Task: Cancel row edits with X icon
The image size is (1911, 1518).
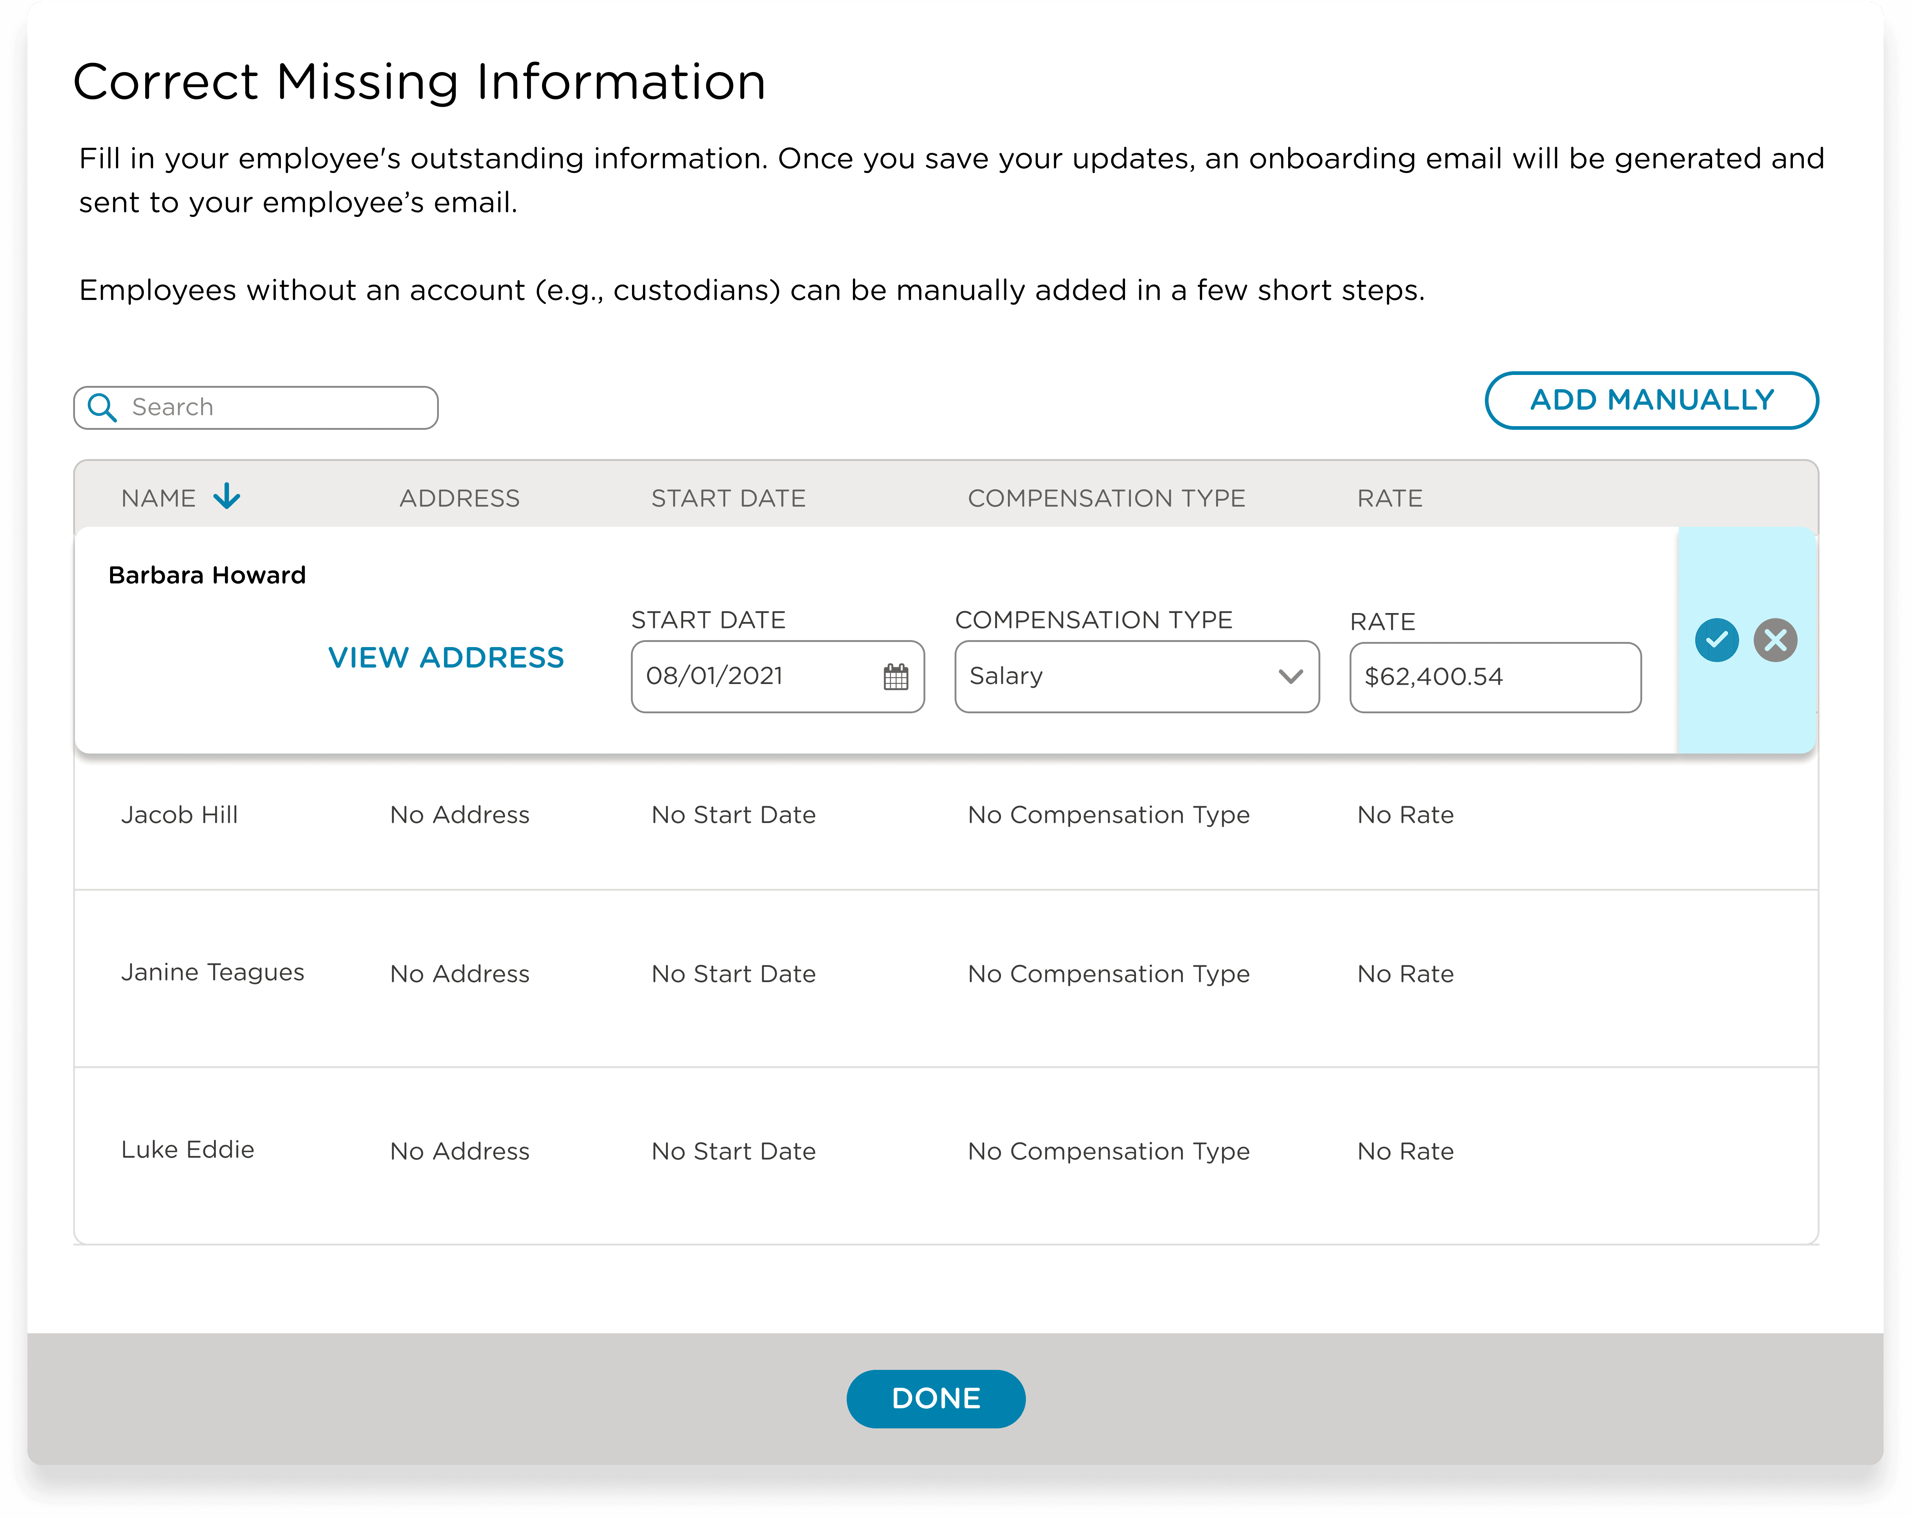Action: 1775,640
